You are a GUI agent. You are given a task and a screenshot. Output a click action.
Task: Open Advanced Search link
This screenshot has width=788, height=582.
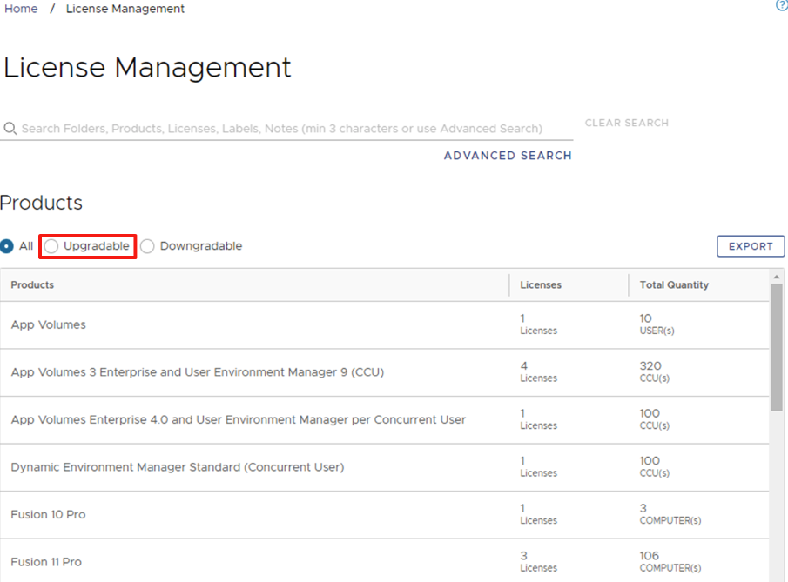[x=508, y=156]
